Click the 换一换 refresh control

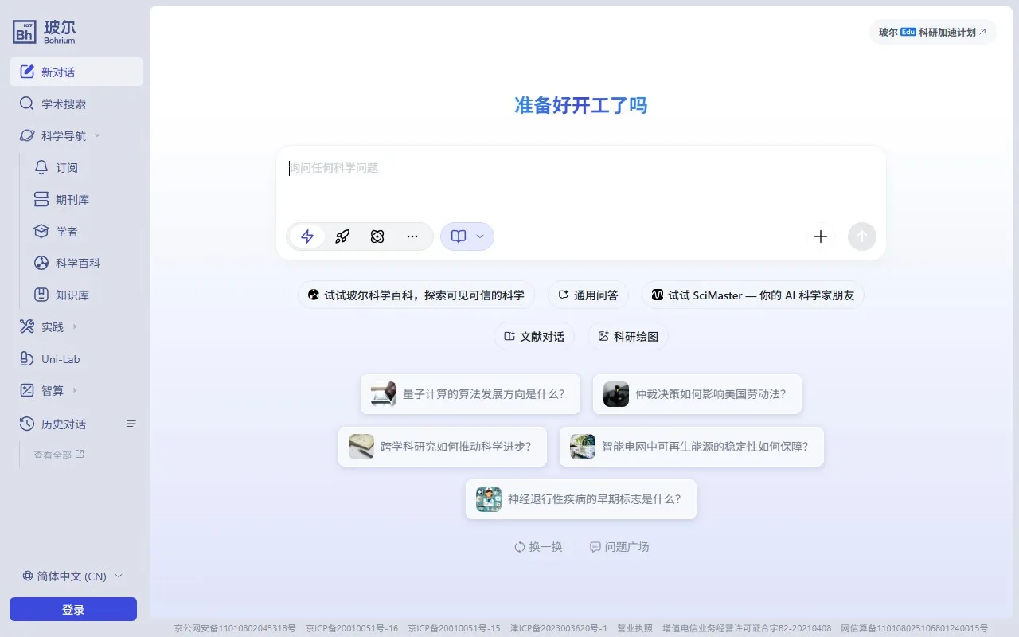click(539, 547)
